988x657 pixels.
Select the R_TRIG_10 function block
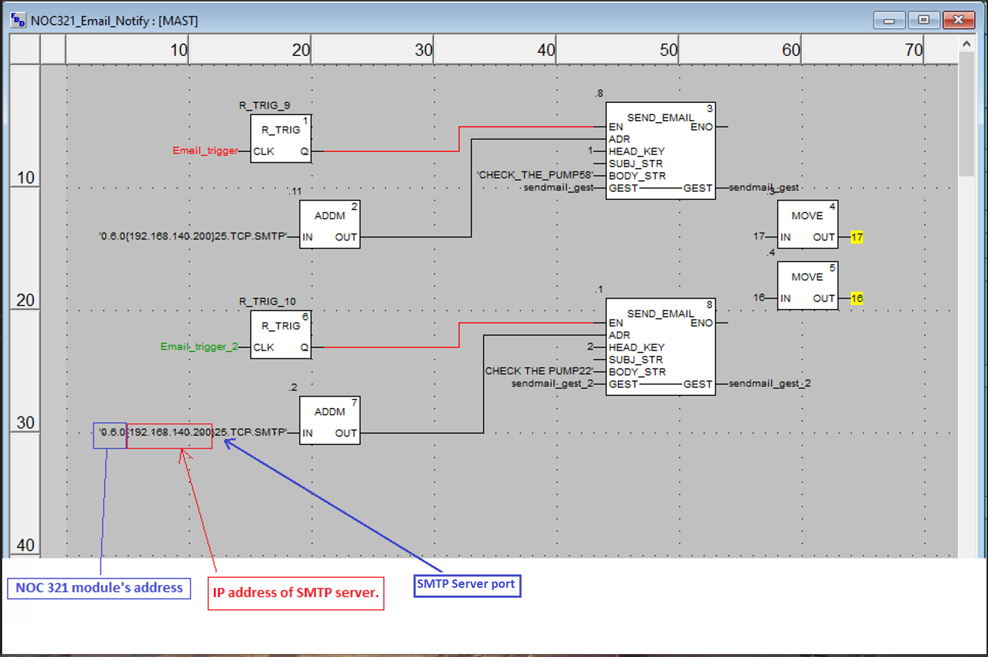coord(281,335)
